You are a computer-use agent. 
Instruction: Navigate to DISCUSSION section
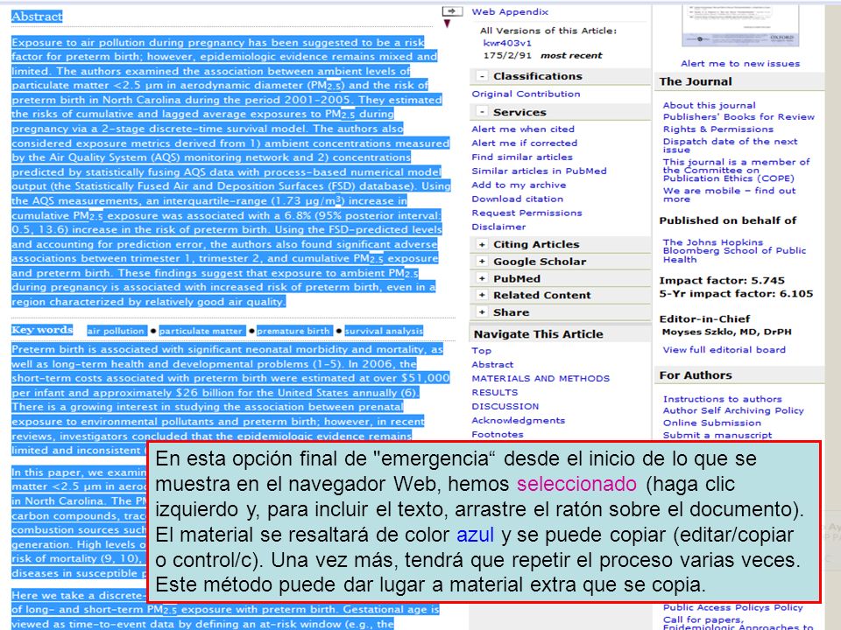[x=505, y=406]
